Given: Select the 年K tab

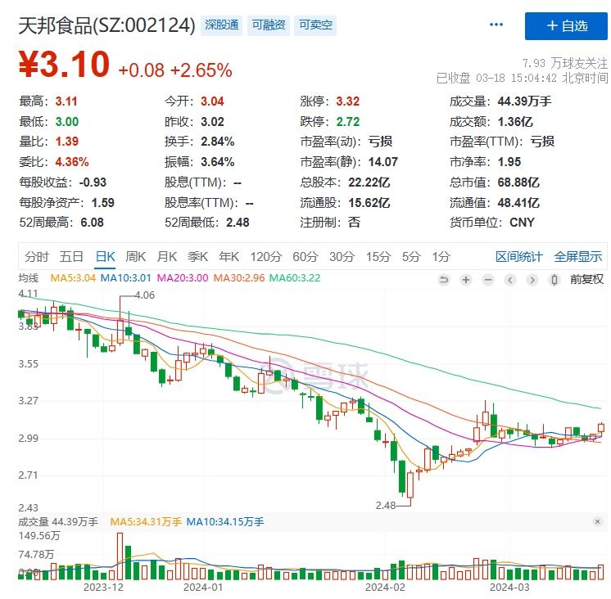Looking at the screenshot, I should click(x=229, y=257).
